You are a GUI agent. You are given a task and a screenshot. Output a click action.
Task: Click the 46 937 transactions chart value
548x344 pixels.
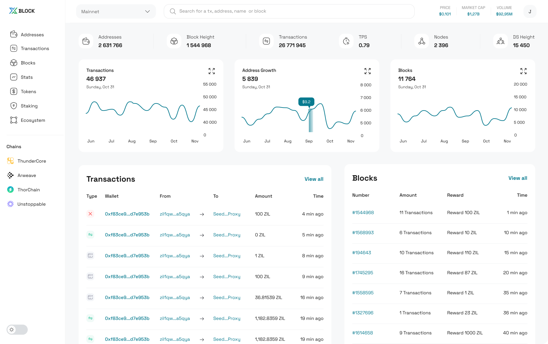pos(96,79)
